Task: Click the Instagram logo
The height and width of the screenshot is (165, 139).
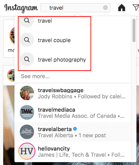Action: (21, 8)
